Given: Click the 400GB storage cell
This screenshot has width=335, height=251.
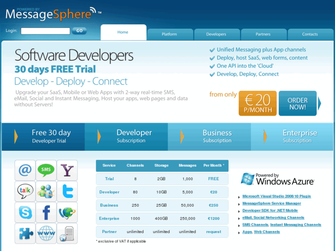Looking at the screenshot, I should [161, 218].
